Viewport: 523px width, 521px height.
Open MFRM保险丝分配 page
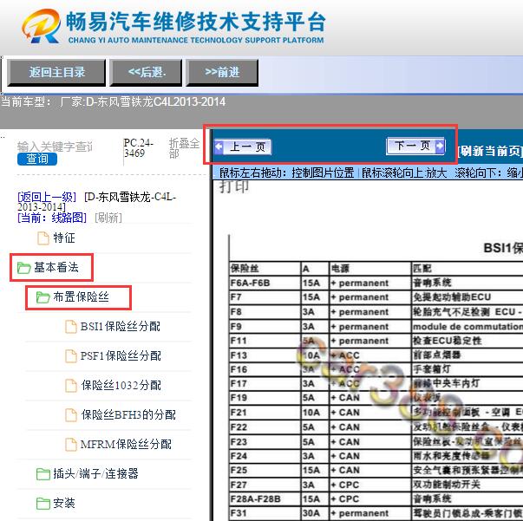126,444
